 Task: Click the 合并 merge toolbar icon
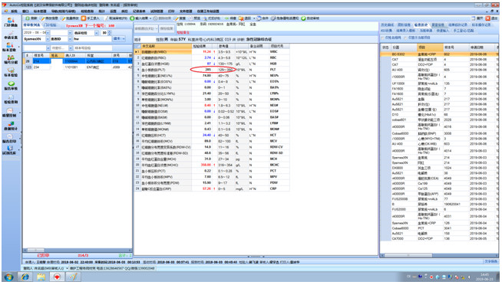pyautogui.click(x=259, y=18)
